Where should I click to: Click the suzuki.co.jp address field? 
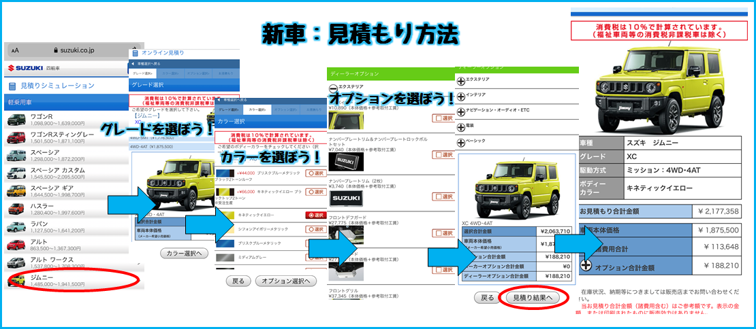(74, 50)
